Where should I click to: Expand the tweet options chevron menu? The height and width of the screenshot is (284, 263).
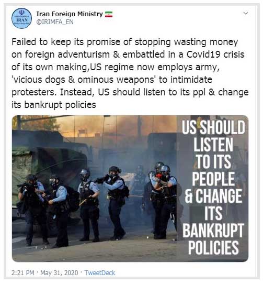[246, 13]
